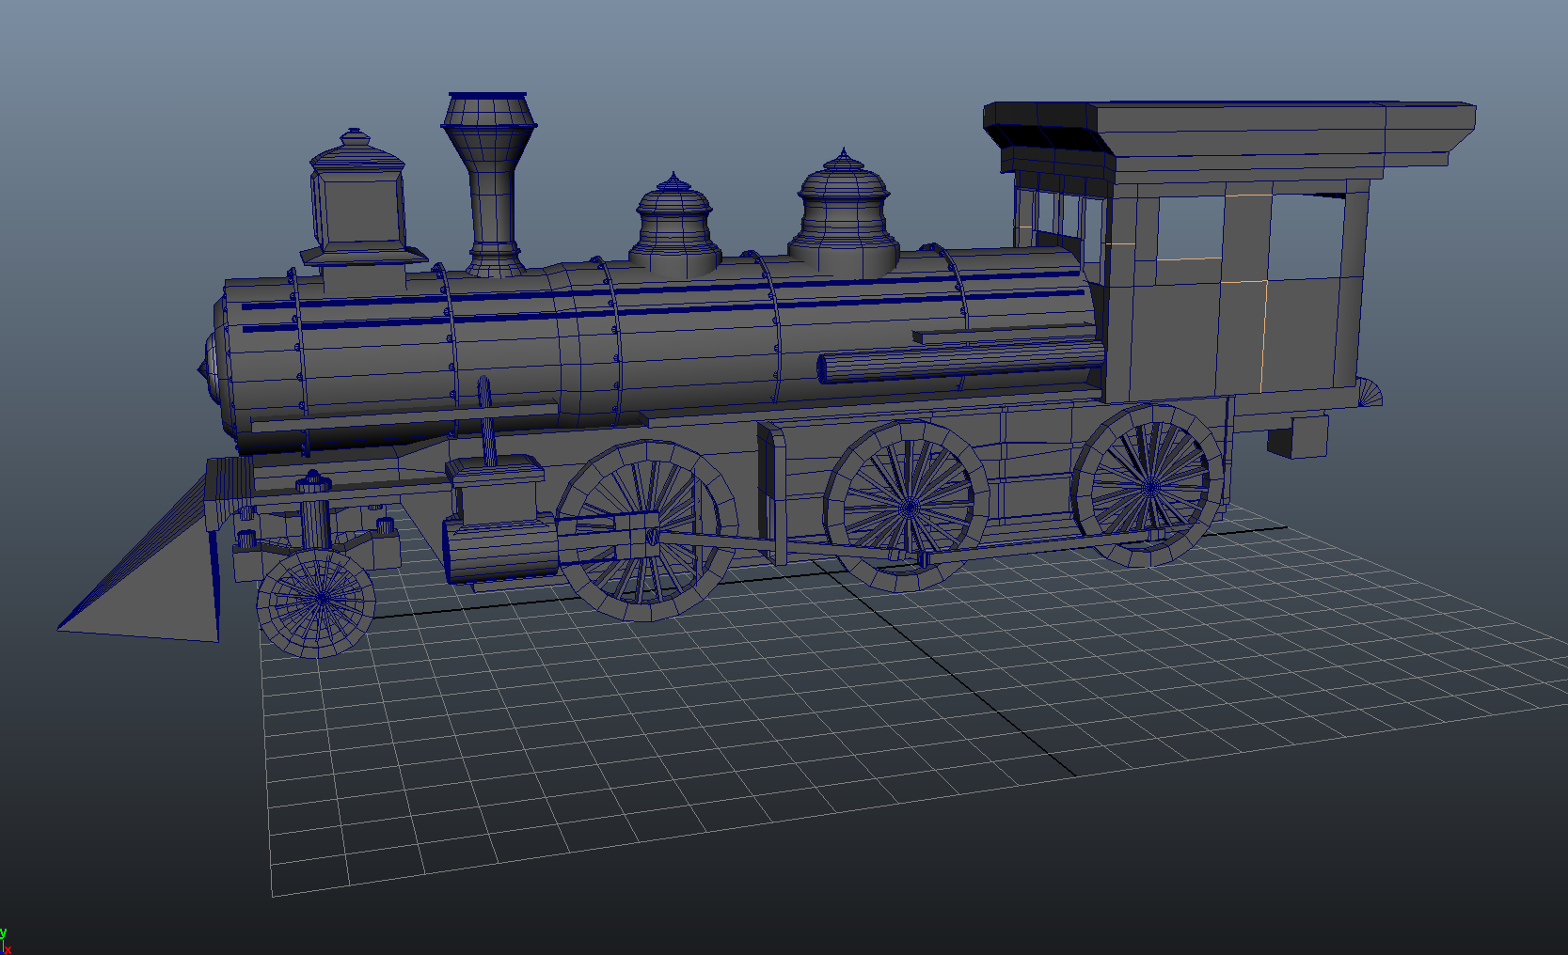
Task: Click the long pipe along the boiler side
Action: (959, 362)
